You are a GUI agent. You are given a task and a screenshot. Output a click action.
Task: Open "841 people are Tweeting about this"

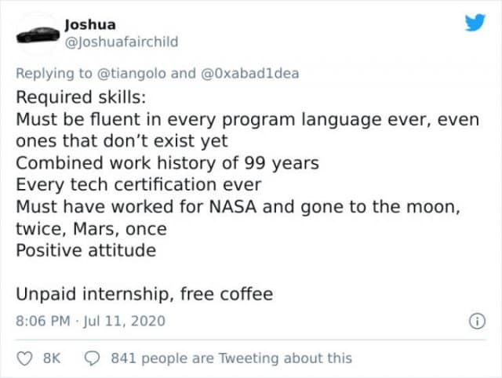pos(231,358)
